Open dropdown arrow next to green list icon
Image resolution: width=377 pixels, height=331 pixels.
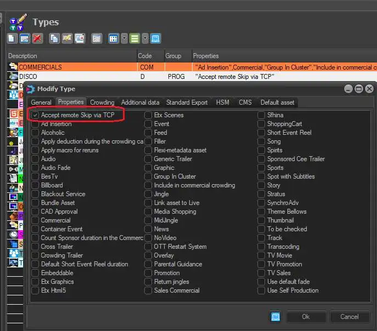point(145,38)
